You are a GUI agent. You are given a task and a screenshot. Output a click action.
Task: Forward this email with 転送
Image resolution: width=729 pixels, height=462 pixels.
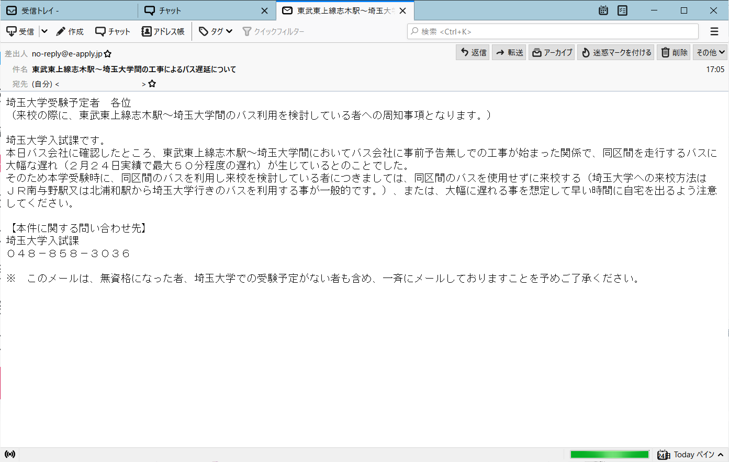[509, 52]
